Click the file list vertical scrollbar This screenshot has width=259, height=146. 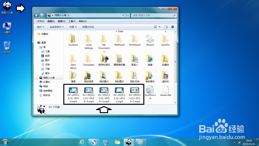(x=175, y=62)
